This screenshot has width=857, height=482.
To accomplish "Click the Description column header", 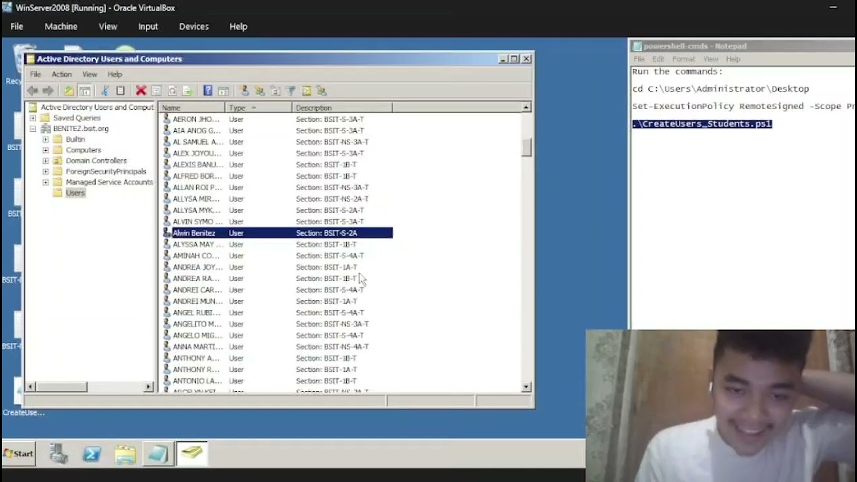I will click(342, 108).
